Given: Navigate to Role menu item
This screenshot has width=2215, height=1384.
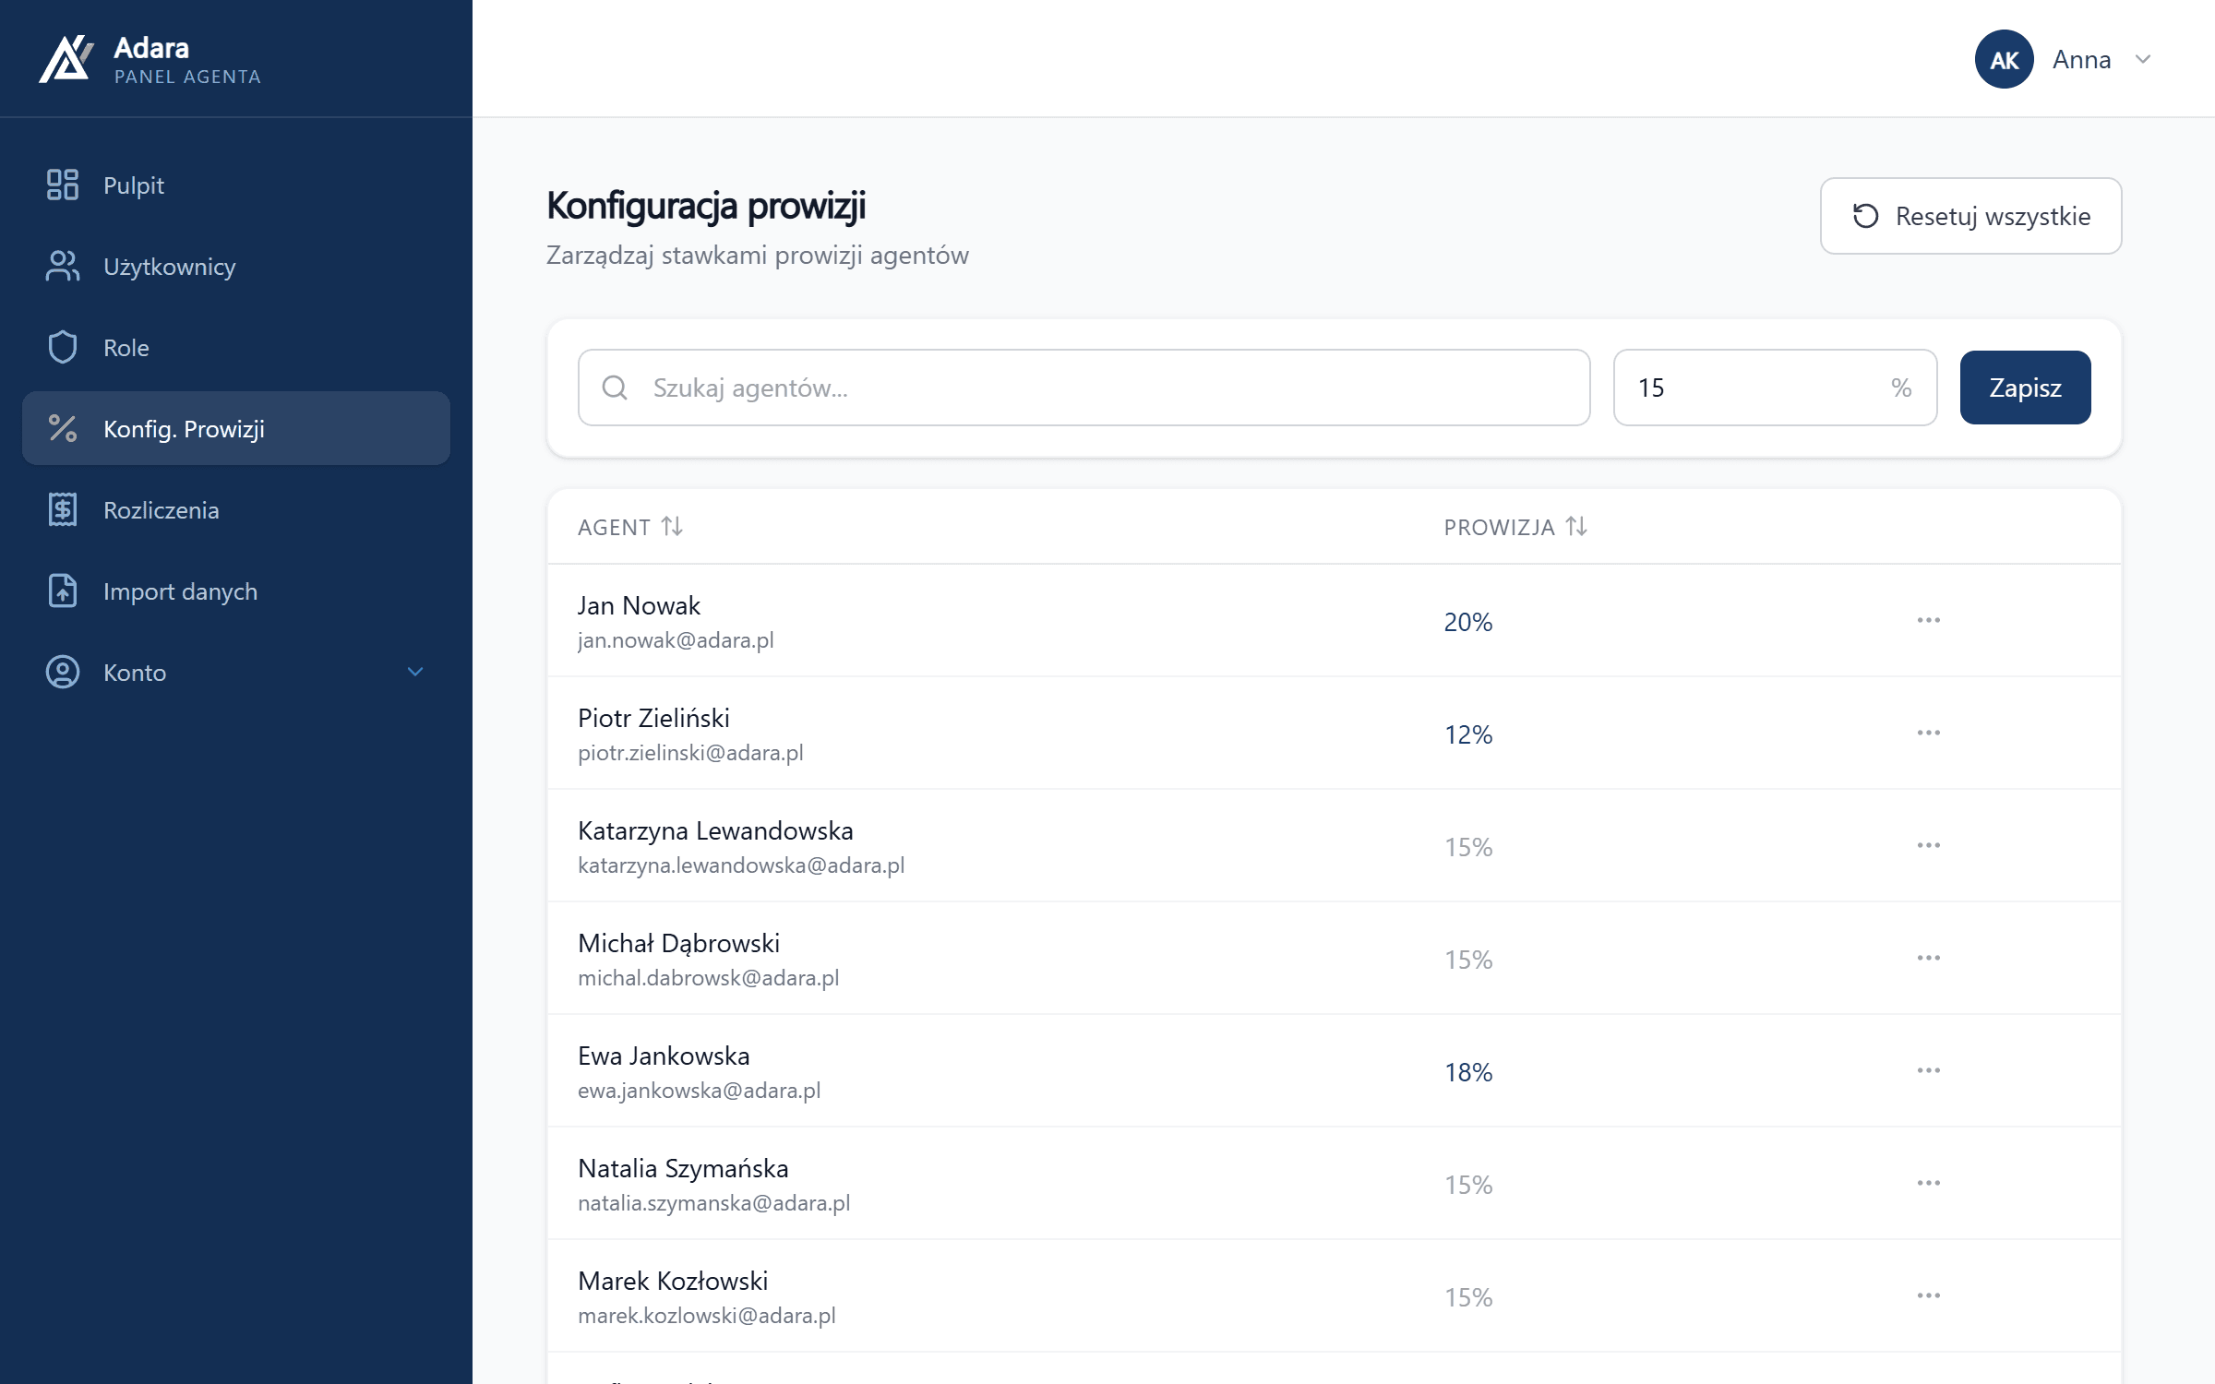Looking at the screenshot, I should pyautogui.click(x=236, y=347).
